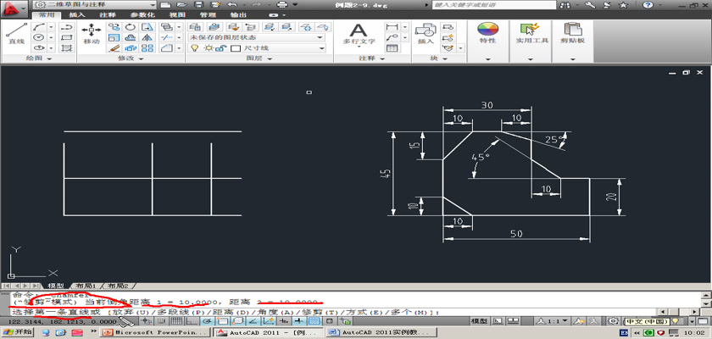Select the Rectangle tool in the draw panel

pos(67,37)
